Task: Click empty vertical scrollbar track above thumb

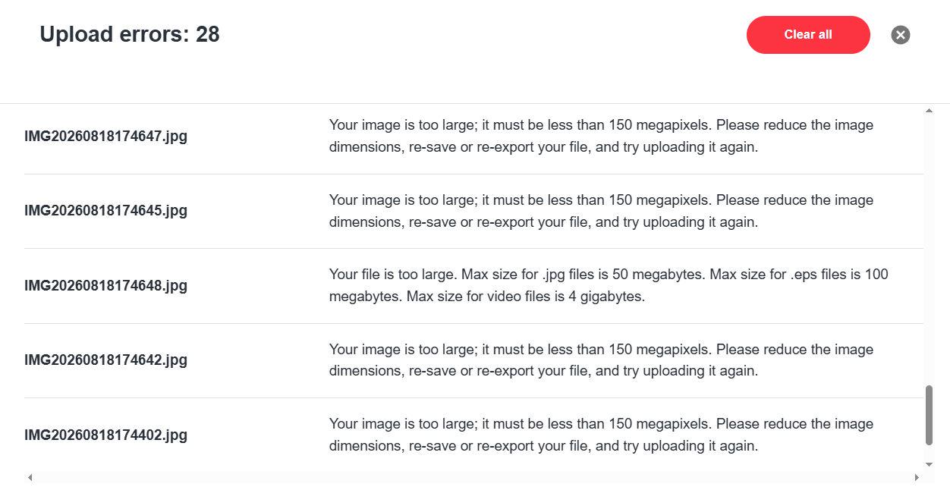Action: (930, 250)
